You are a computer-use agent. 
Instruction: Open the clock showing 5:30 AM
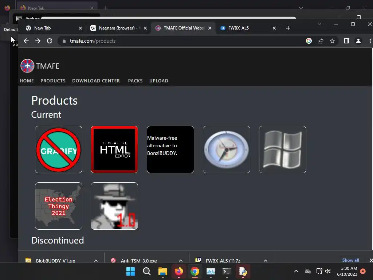tap(347, 271)
